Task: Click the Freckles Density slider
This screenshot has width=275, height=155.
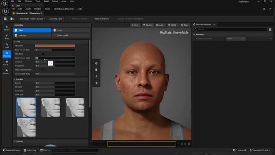Action: tap(55, 83)
